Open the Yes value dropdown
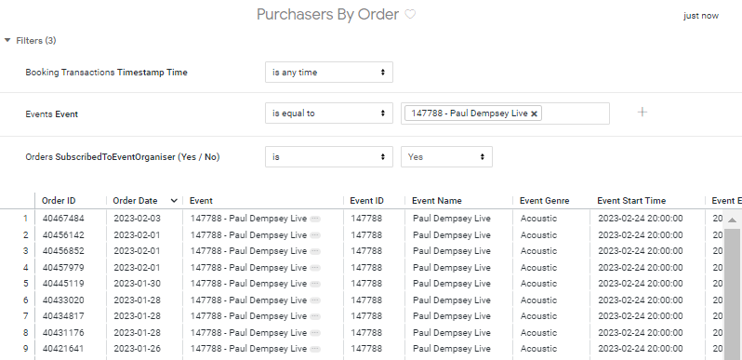742x360 pixels. (446, 157)
